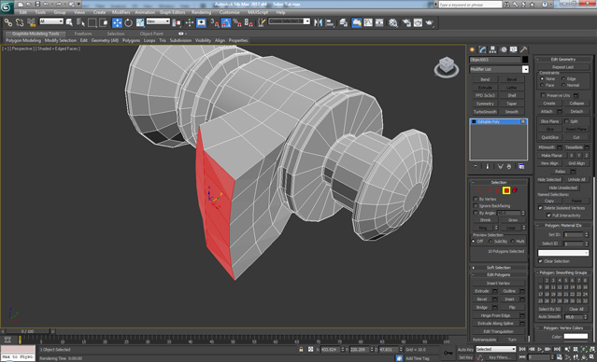Open the Rendering menu
The image size is (597, 362).
[x=202, y=12]
